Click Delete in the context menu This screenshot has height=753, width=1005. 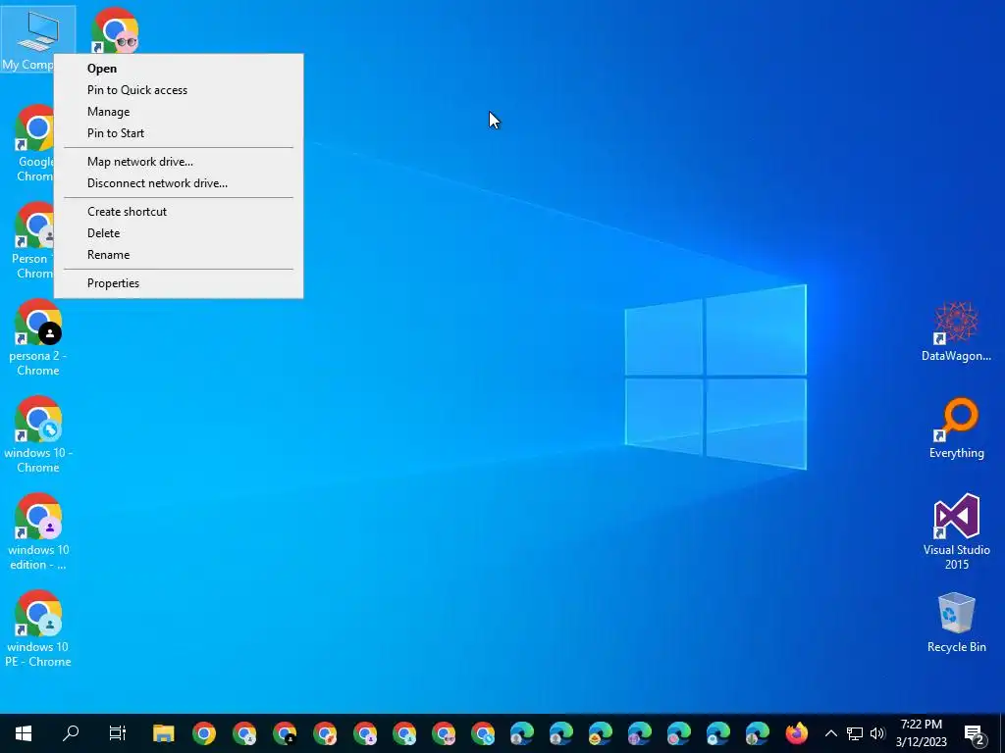(x=179, y=233)
